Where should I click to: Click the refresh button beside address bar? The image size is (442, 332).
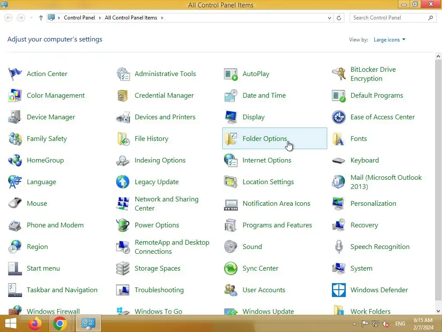click(339, 18)
